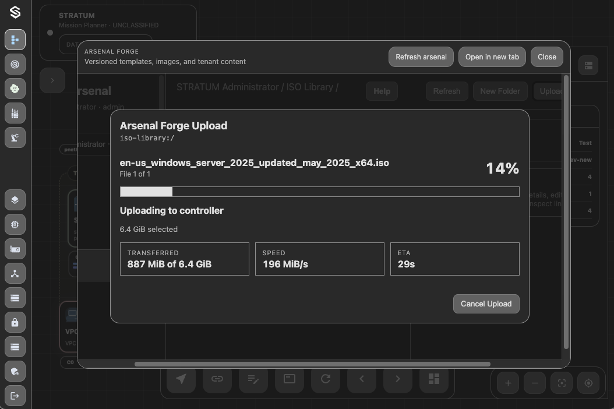Open the CPU chip sidebar icon
The width and height of the screenshot is (614, 409).
[x=15, y=224]
